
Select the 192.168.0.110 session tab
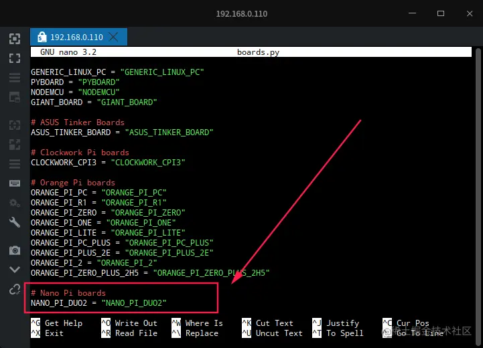click(x=78, y=37)
